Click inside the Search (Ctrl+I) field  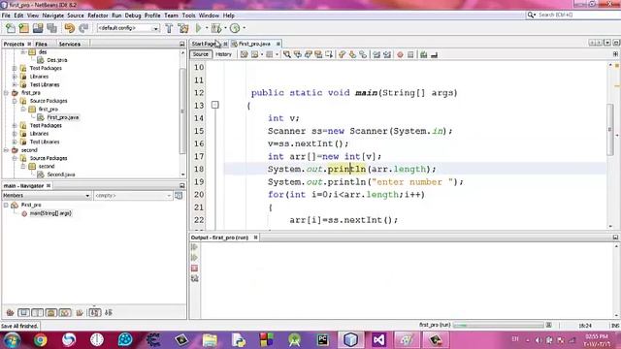pyautogui.click(x=576, y=16)
